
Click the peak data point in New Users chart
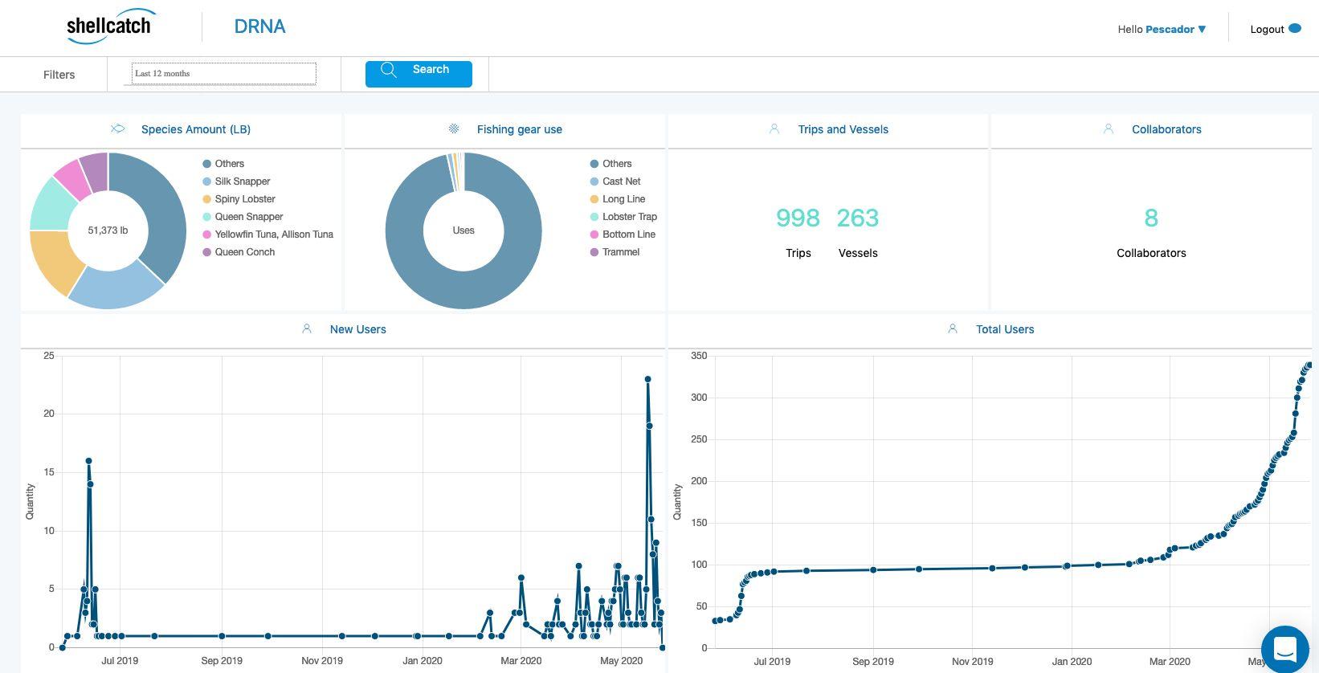[x=647, y=379]
